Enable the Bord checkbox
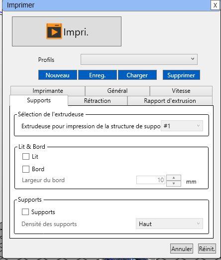The image size is (221, 260). tap(26, 169)
